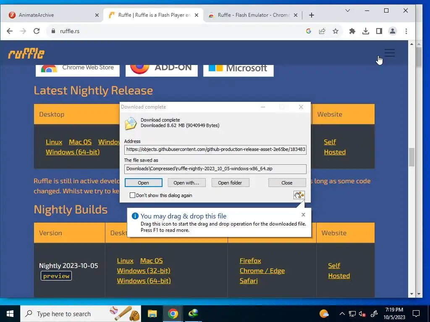Click Mac OS link in Latest Nightly Release
Image resolution: width=430 pixels, height=322 pixels.
pyautogui.click(x=80, y=142)
